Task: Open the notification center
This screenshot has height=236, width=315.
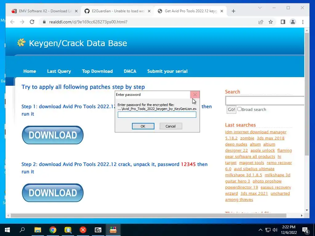Action: tap(305, 230)
